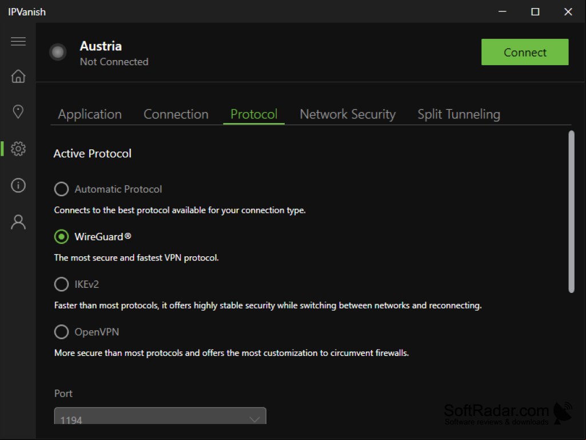Open the Split Tunneling tab
Viewport: 586px width, 440px height.
(459, 114)
